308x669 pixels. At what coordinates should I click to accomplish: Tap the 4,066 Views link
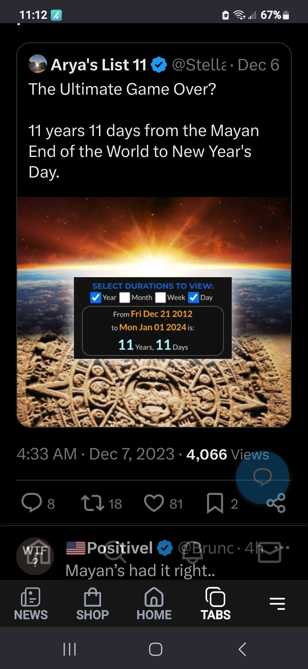click(x=228, y=454)
